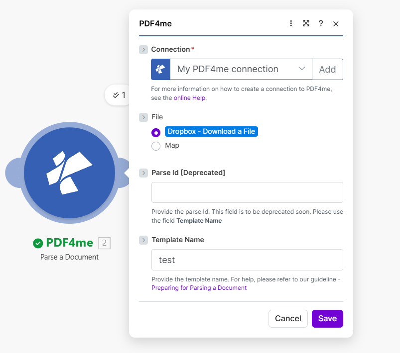Select the Dropbox - Download a File radio option
400x353 pixels.
[156, 132]
